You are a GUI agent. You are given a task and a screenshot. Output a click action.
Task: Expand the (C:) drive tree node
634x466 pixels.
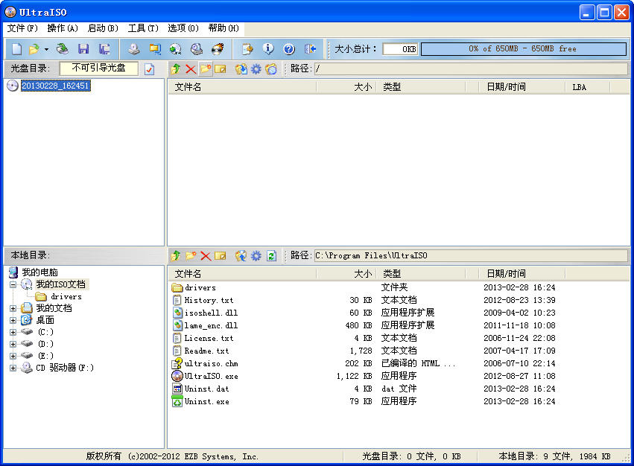coord(13,332)
